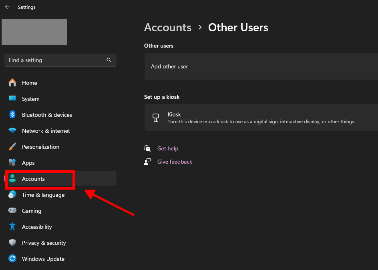Image resolution: width=378 pixels, height=270 pixels.
Task: Open the Get help link
Action: [x=167, y=148]
